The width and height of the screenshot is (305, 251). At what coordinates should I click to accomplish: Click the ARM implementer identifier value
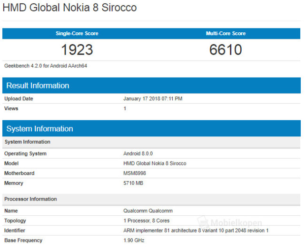(196, 230)
